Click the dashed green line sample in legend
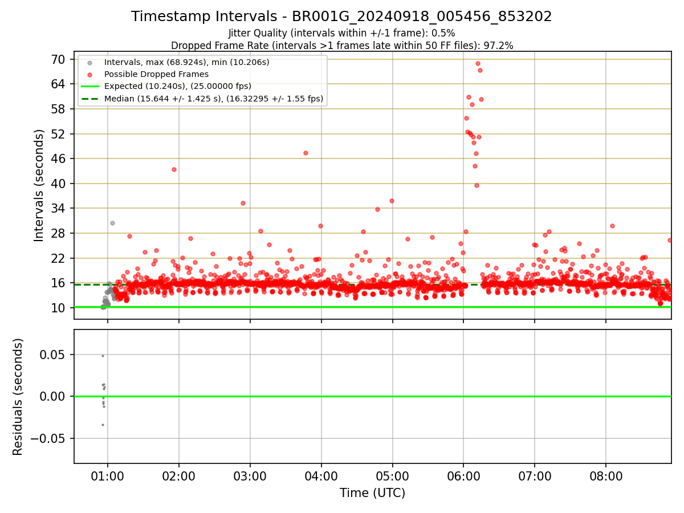Screen dimensions: 684x513 90,99
